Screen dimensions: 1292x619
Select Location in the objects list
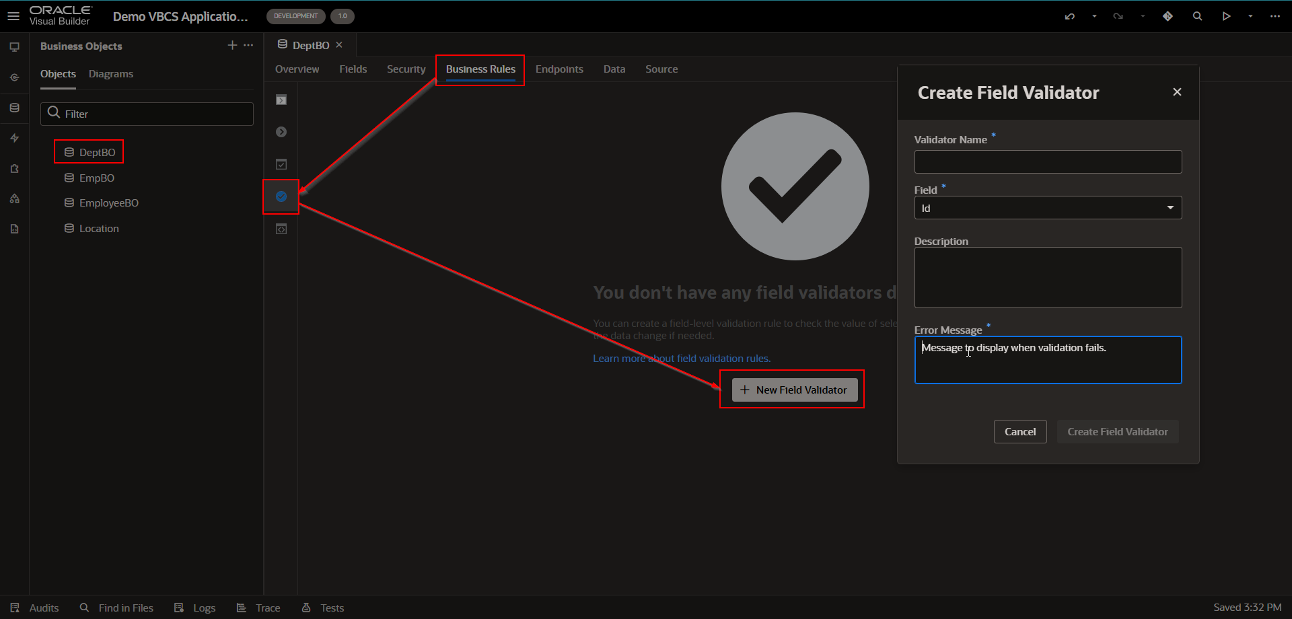tap(92, 229)
